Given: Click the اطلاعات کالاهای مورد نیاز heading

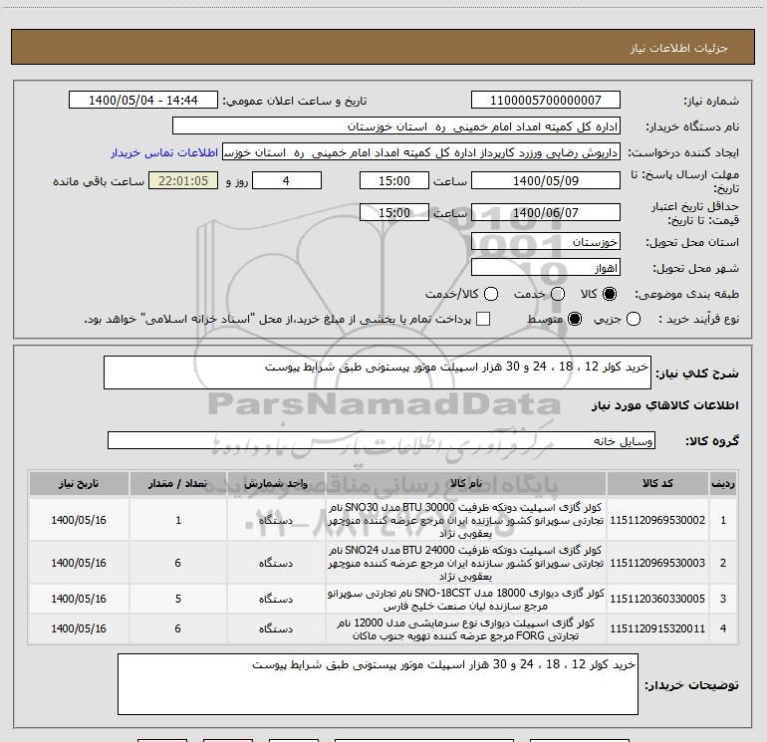Looking at the screenshot, I should 664,405.
